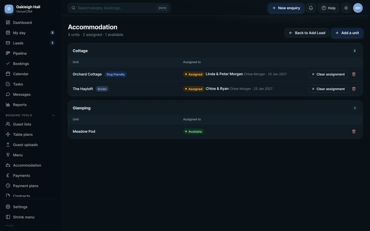
Task: Go Back to Add Lead
Action: [x=307, y=33]
